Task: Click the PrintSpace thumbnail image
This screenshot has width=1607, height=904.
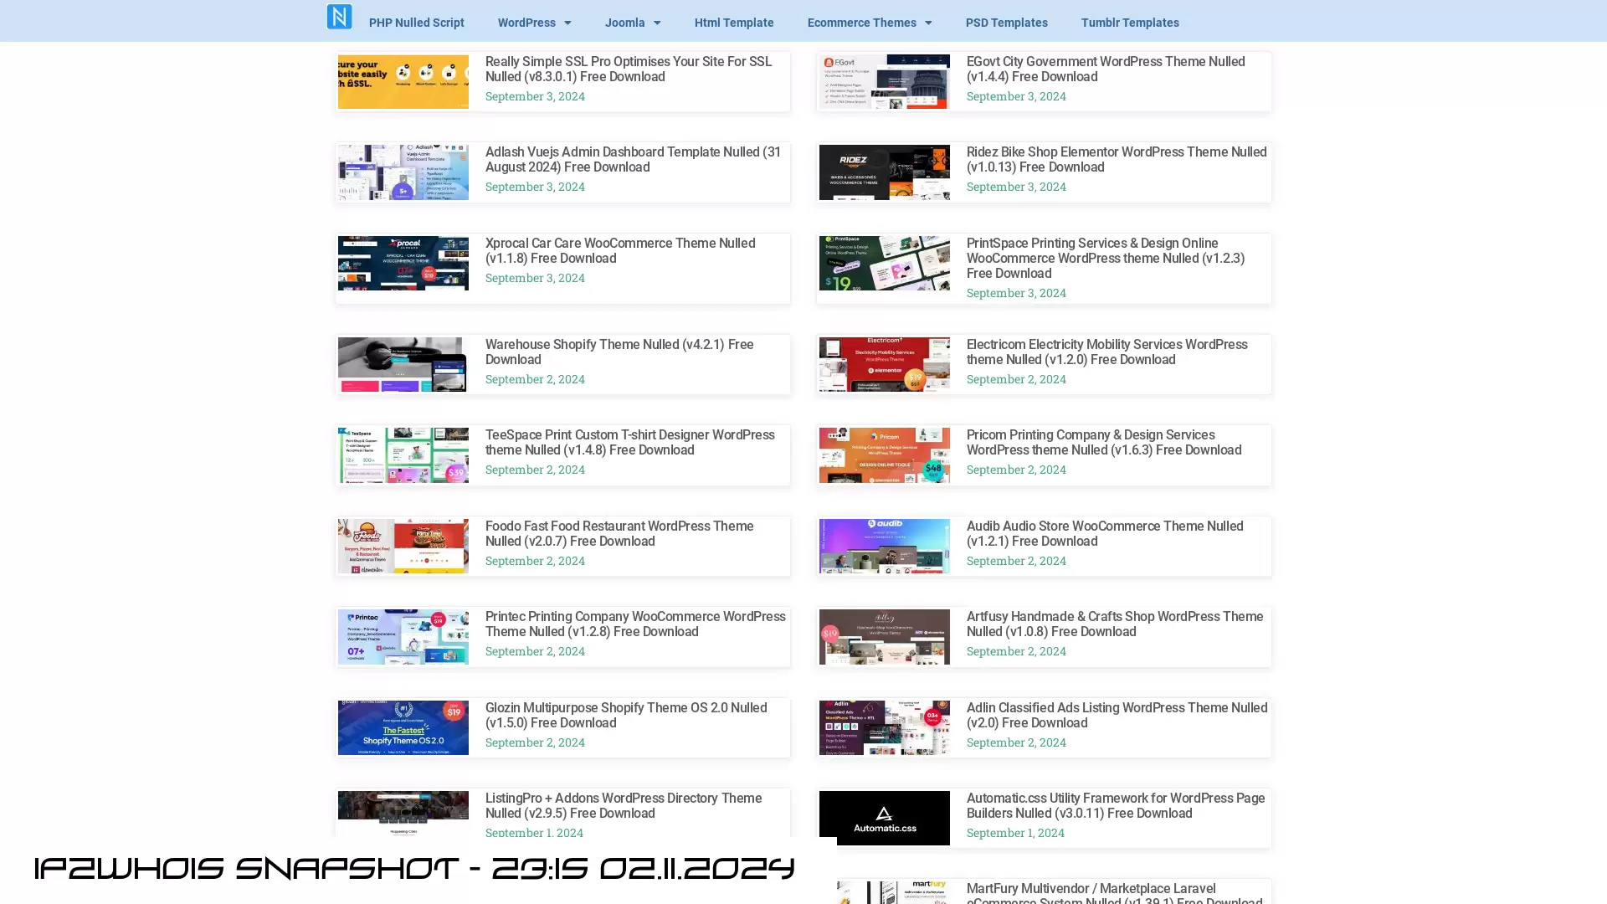Action: pyautogui.click(x=885, y=264)
